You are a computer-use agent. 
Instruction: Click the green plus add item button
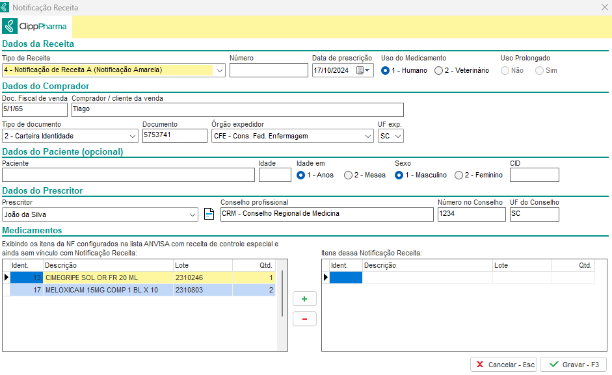(x=304, y=299)
